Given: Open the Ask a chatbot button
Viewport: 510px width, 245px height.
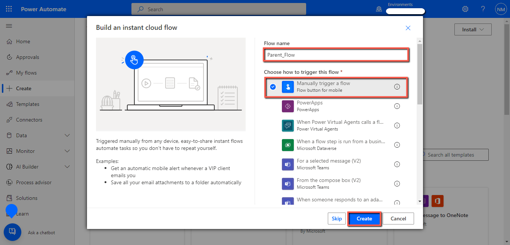Looking at the screenshot, I should 12,232.
